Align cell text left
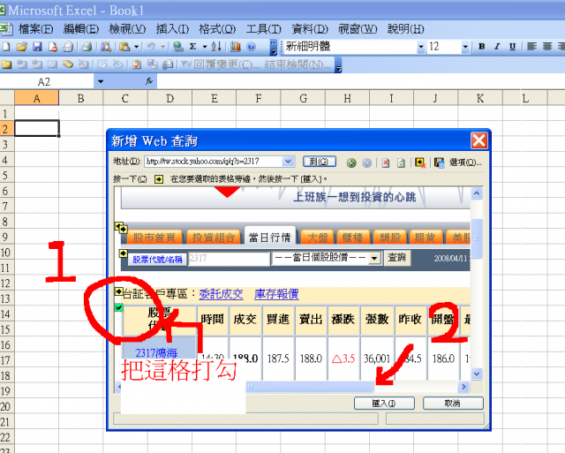 tap(531, 47)
